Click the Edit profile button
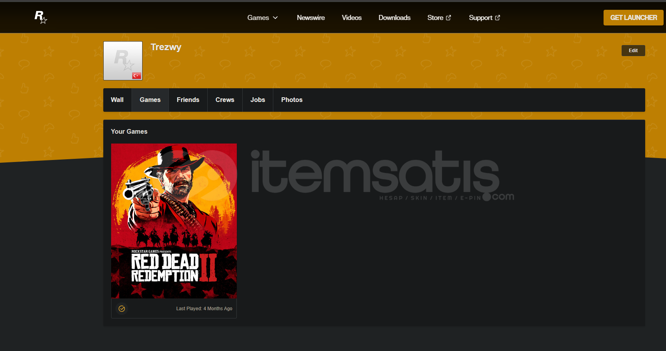666x351 pixels. pyautogui.click(x=633, y=51)
